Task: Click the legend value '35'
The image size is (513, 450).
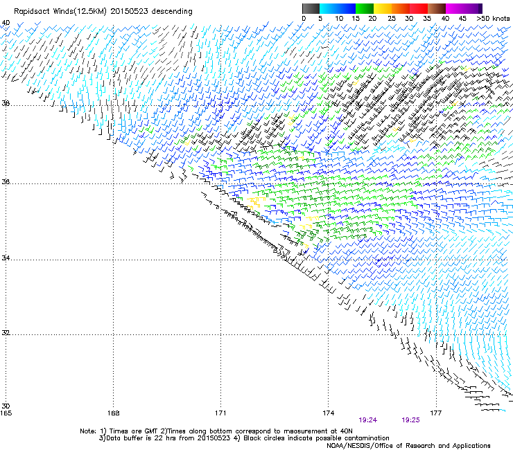Action: coord(427,19)
